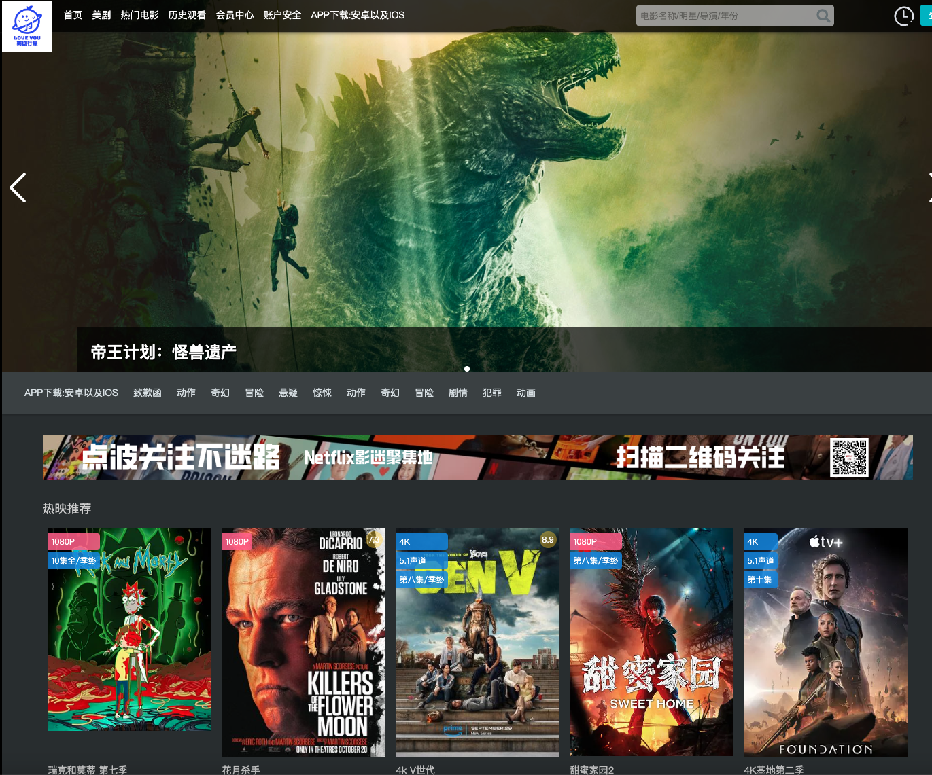
Task: Choose the 动画 genre
Action: [x=526, y=393]
